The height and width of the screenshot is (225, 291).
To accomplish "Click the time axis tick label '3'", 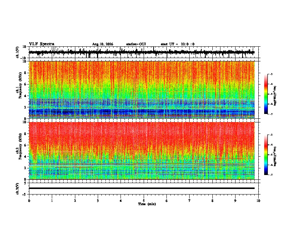I will 98,201.
